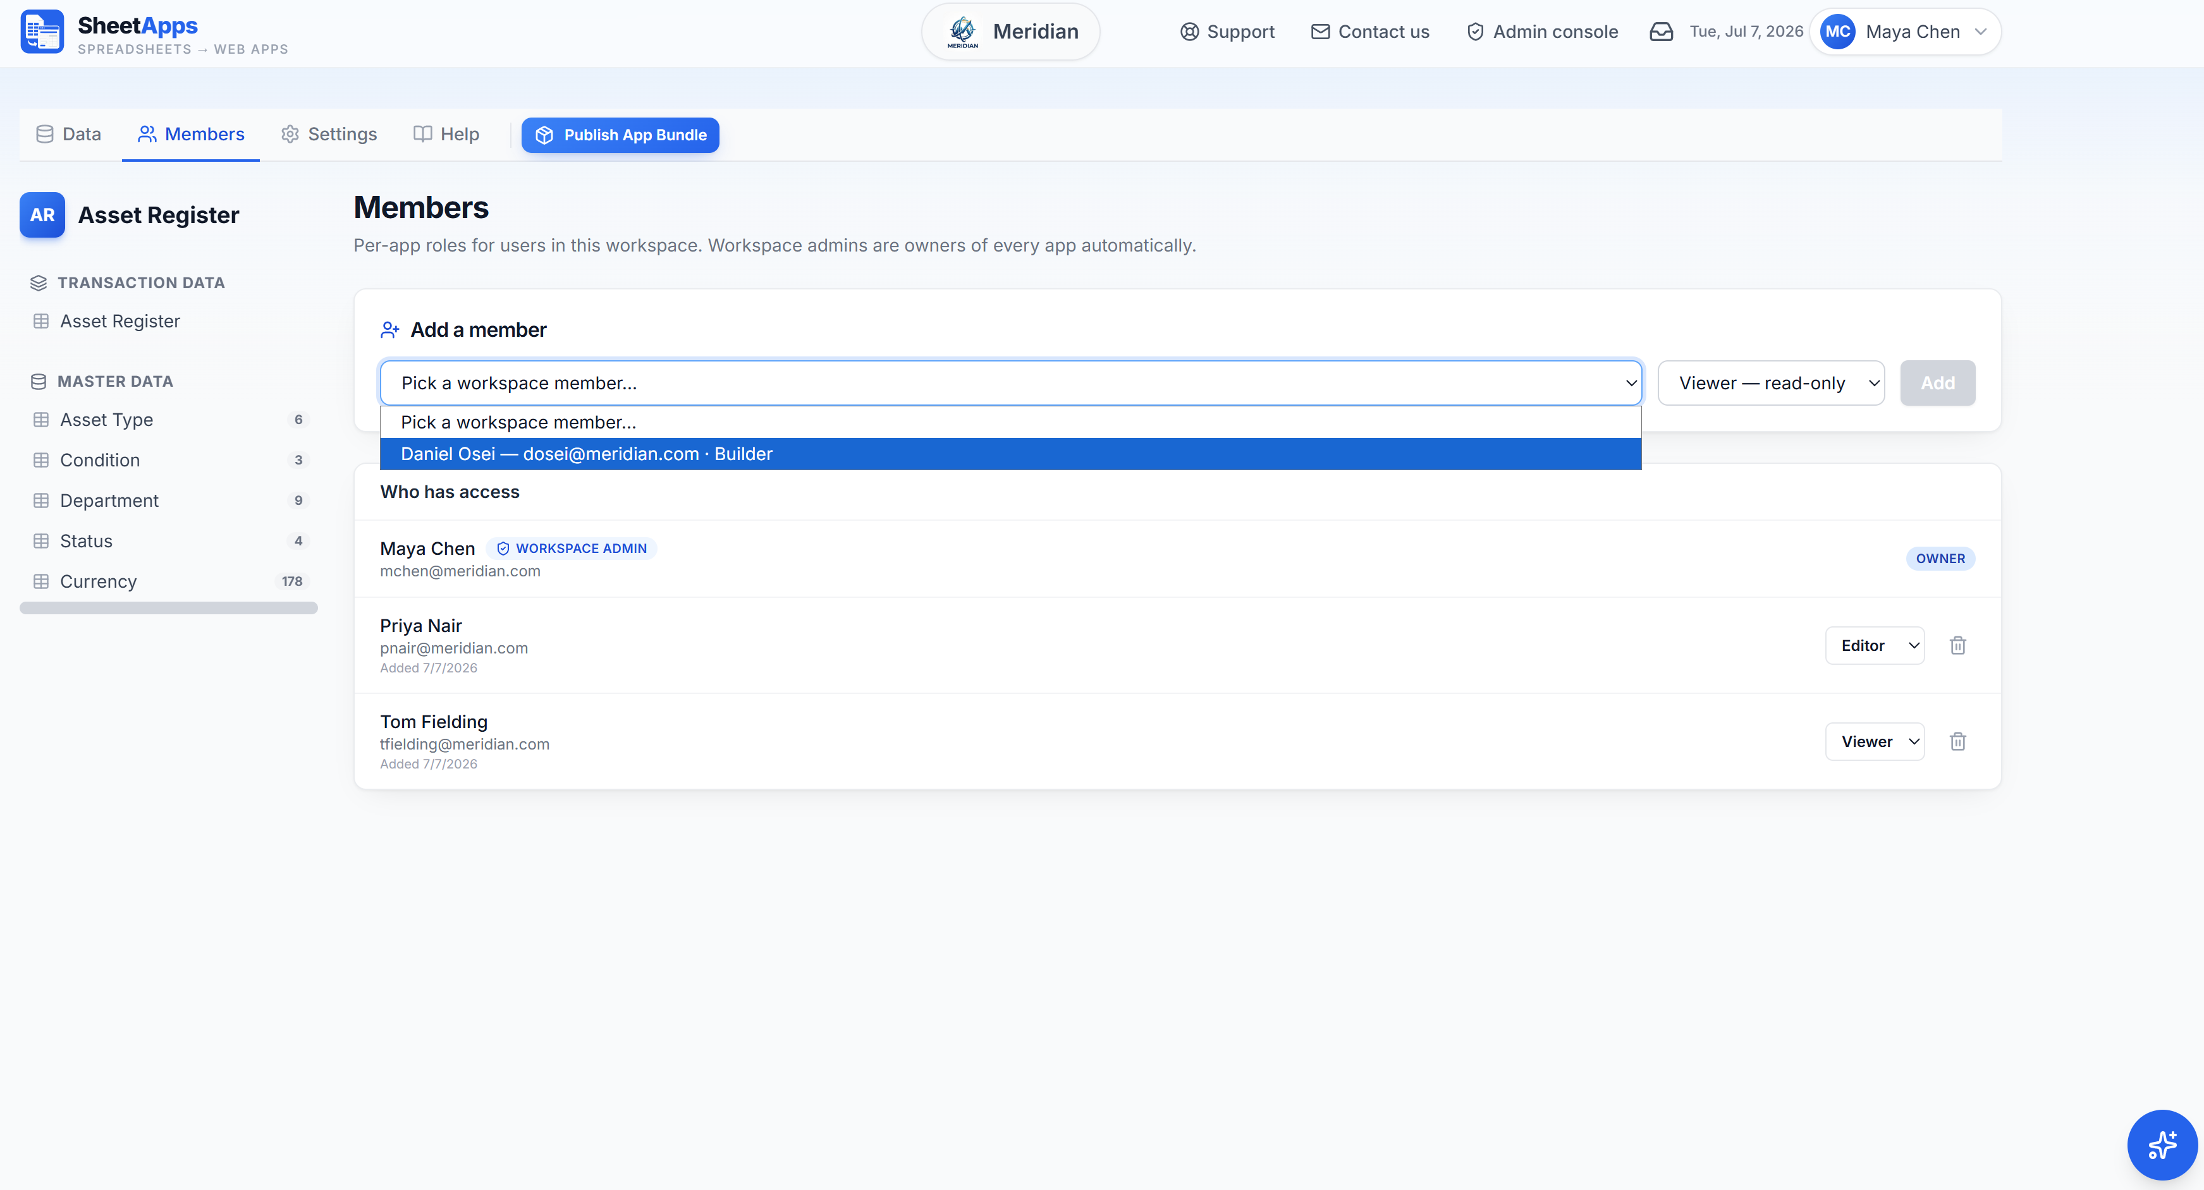2204x1190 pixels.
Task: Click the Status table icon
Action: [40, 541]
